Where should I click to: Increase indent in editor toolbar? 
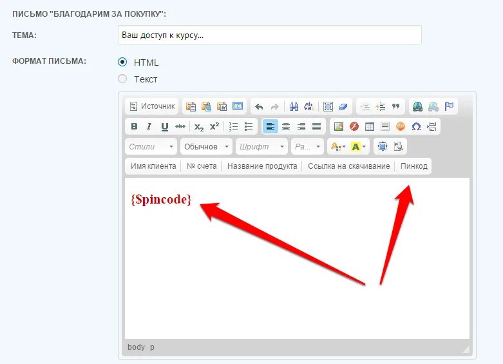381,106
